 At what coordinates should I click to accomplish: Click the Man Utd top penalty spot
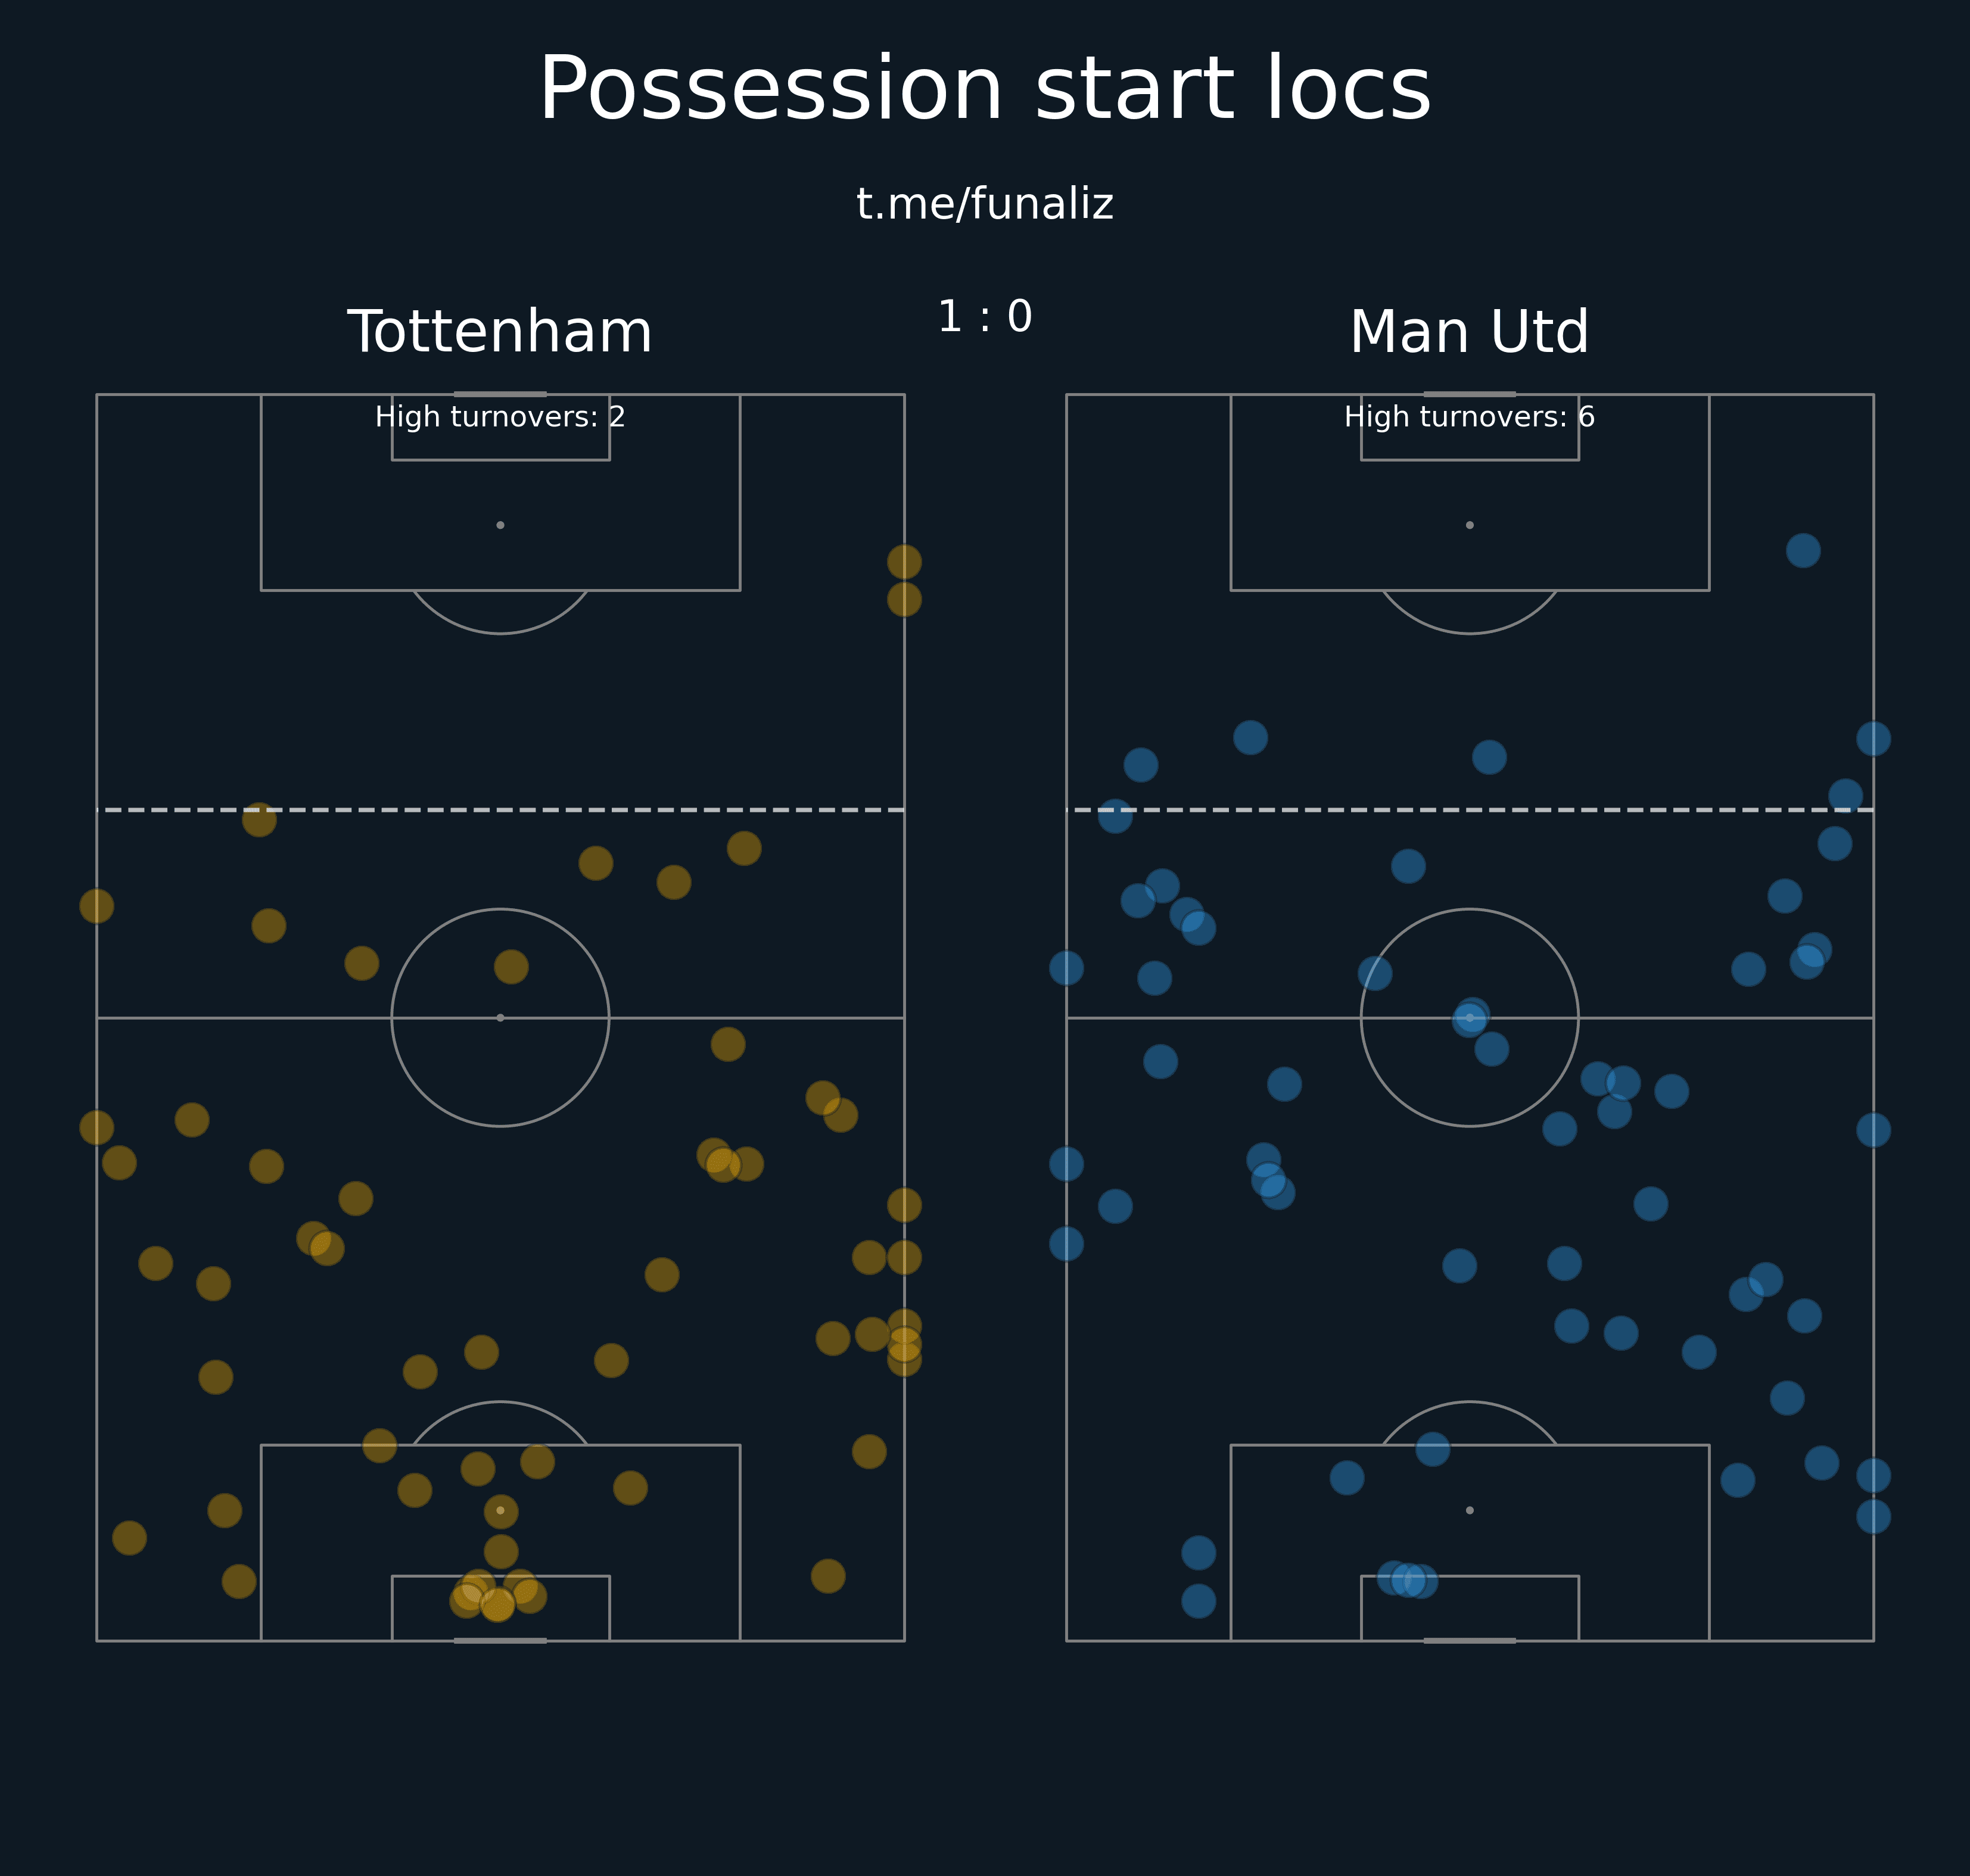(x=1469, y=525)
